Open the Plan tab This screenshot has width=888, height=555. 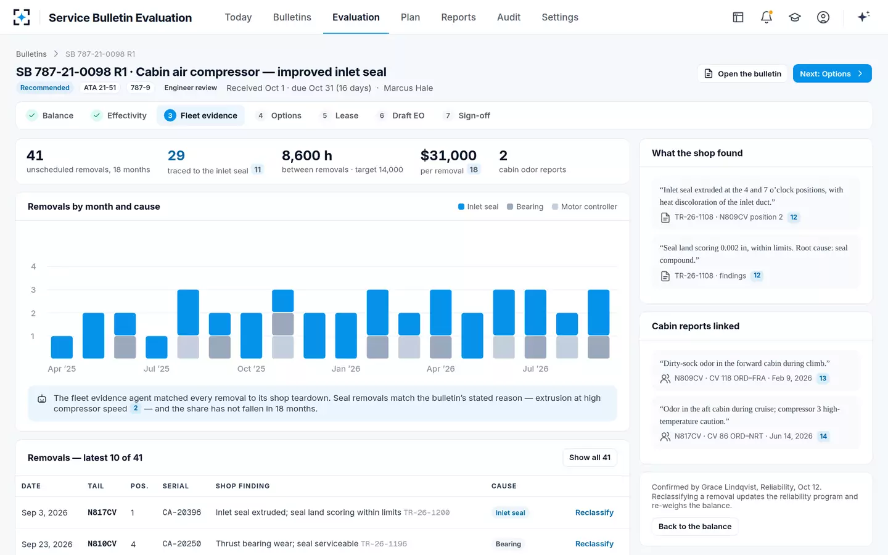(x=410, y=17)
